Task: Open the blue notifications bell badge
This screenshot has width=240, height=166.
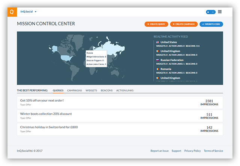Action: (x=211, y=12)
